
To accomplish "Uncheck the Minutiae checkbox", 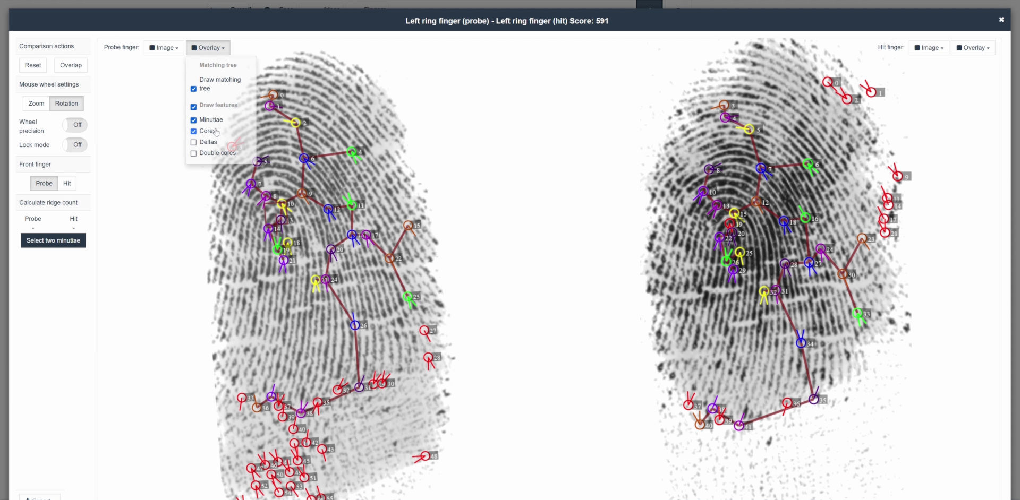I will point(194,120).
